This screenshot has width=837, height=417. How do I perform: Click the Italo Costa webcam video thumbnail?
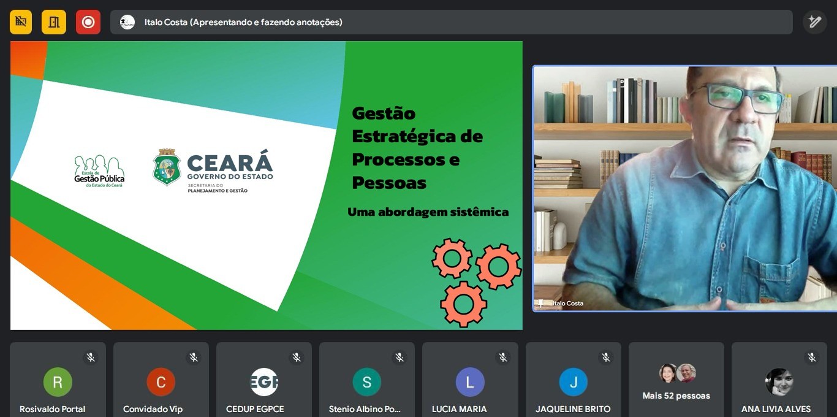coord(684,188)
